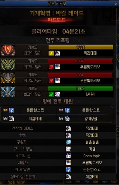
Task: Close the 전투 리포팅 window
Action: click(116, 4)
